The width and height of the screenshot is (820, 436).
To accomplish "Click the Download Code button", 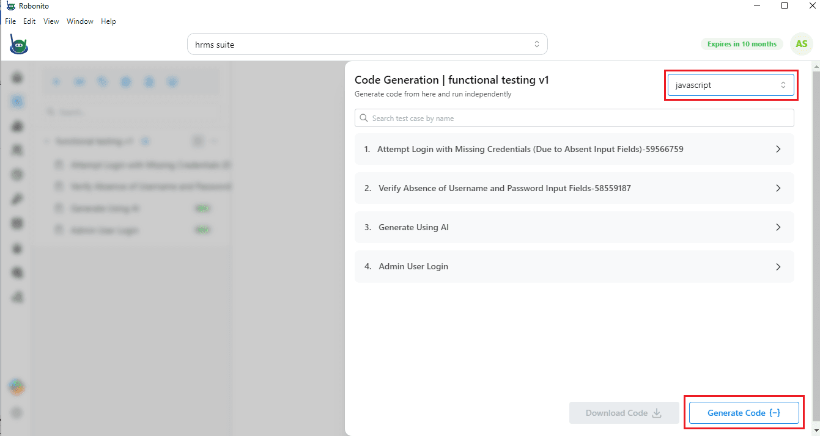I will tap(624, 413).
